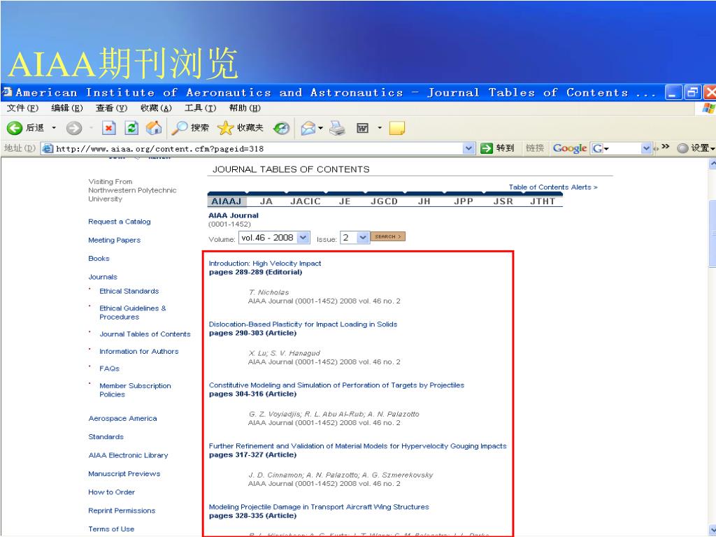Switch to the JH journal tab
Viewport: 716px width, 537px height.
click(x=424, y=201)
